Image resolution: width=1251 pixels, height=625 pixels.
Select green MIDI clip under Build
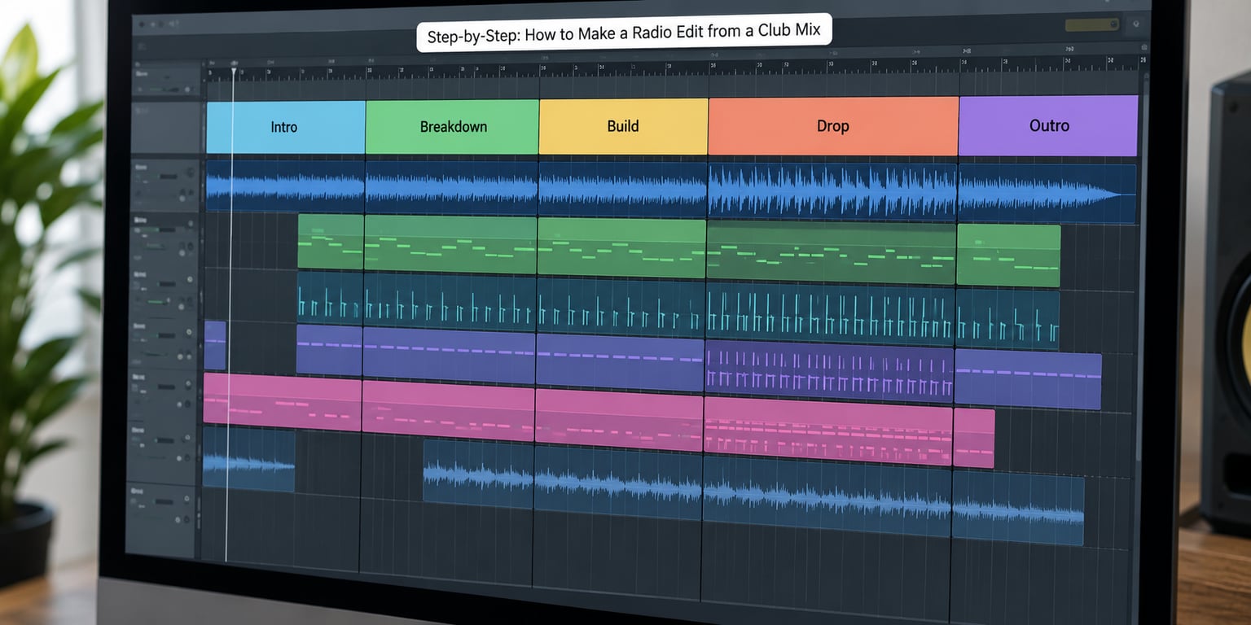[x=621, y=247]
